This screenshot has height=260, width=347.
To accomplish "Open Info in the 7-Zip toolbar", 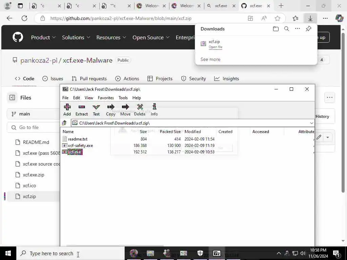I will pyautogui.click(x=154, y=110).
